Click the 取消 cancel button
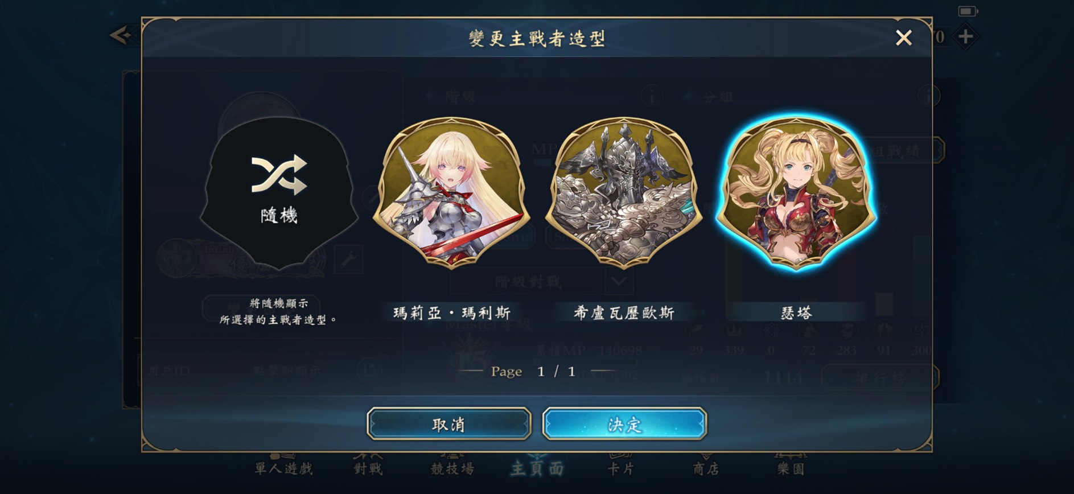The height and width of the screenshot is (494, 1074). pyautogui.click(x=449, y=424)
